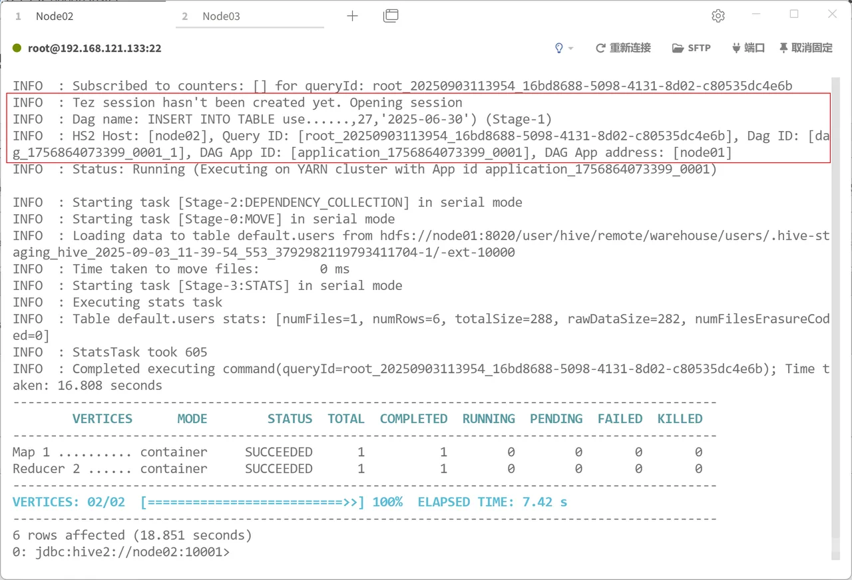The width and height of the screenshot is (852, 580).
Task: Click the 'COMPLETED' column header
Action: pyautogui.click(x=413, y=419)
